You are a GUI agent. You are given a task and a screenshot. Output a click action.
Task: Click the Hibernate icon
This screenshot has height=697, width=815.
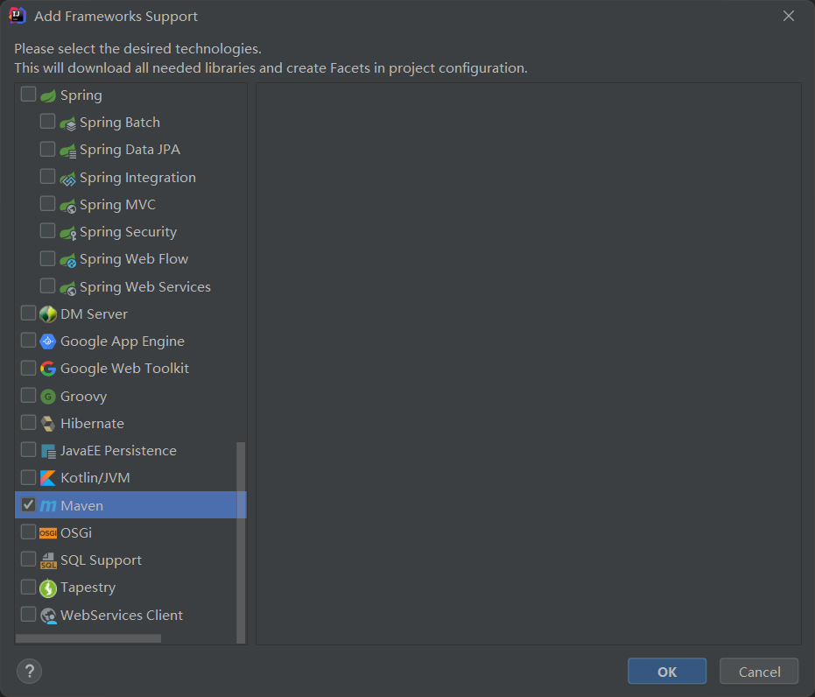tap(48, 424)
